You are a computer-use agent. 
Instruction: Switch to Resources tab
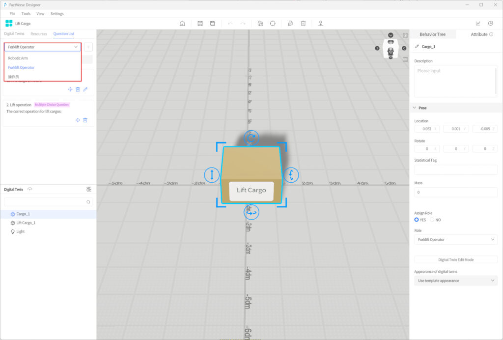tap(39, 34)
